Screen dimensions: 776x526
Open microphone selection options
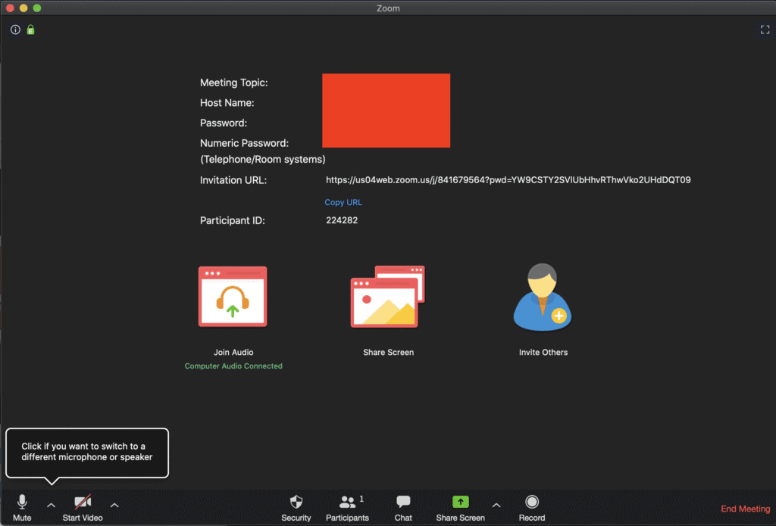point(50,506)
